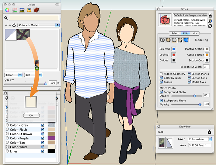Click the update style refresh icon
This screenshot has width=216, height=165.
coord(210,26)
